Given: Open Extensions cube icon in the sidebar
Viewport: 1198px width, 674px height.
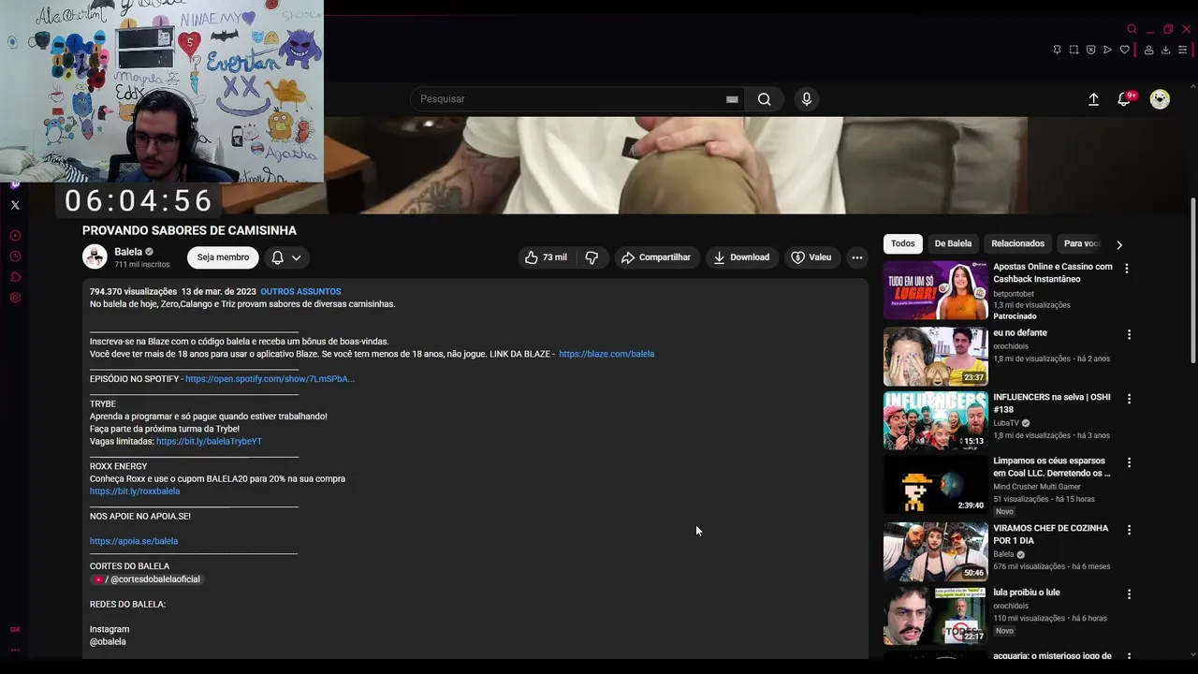Looking at the screenshot, I should pyautogui.click(x=15, y=277).
